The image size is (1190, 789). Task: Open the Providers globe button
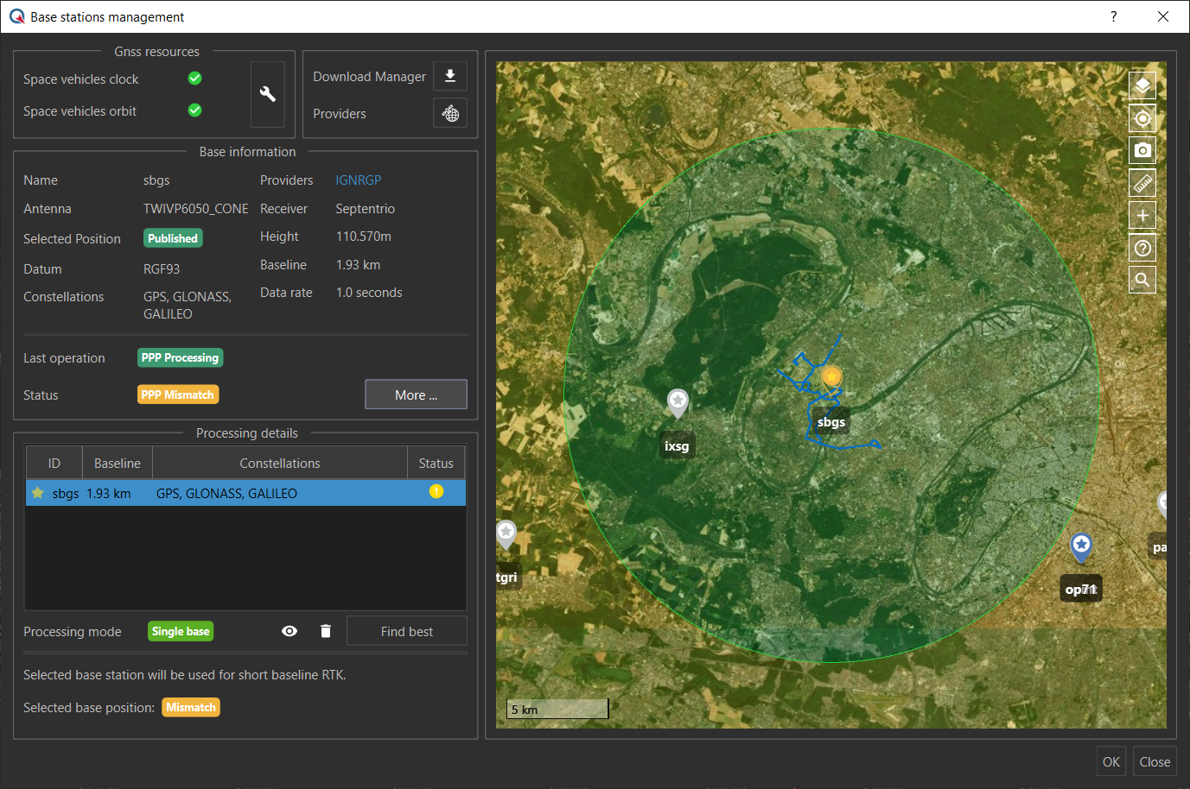coord(450,113)
